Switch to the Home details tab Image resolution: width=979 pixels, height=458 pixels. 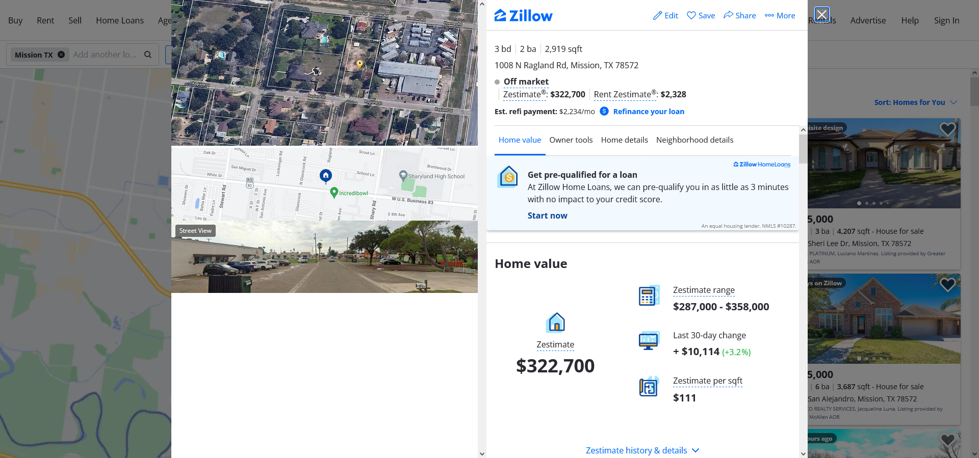coord(624,140)
